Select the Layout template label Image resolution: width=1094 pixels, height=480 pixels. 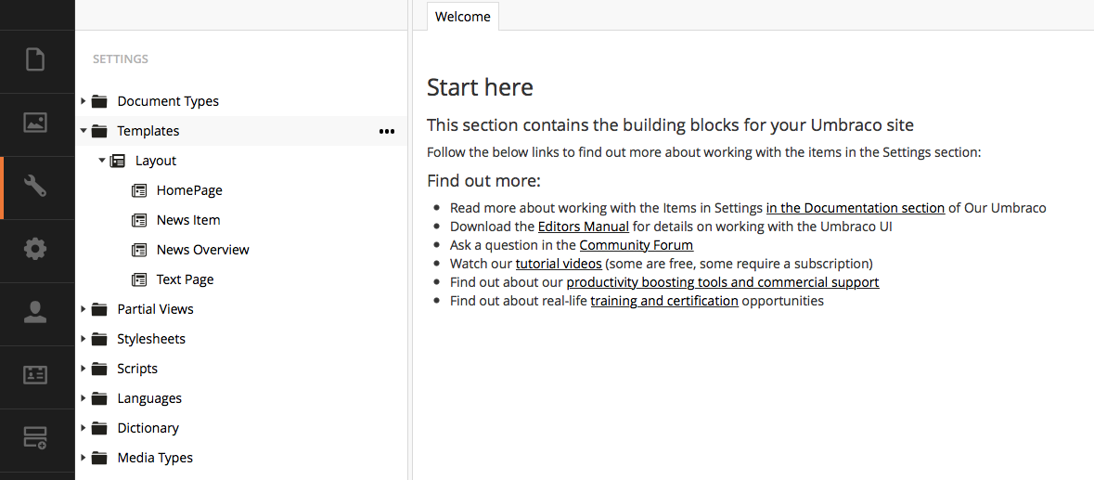(156, 162)
